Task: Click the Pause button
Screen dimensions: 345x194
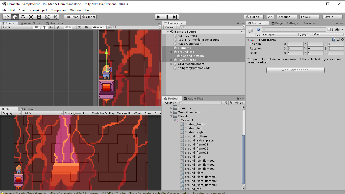Action: [167, 17]
